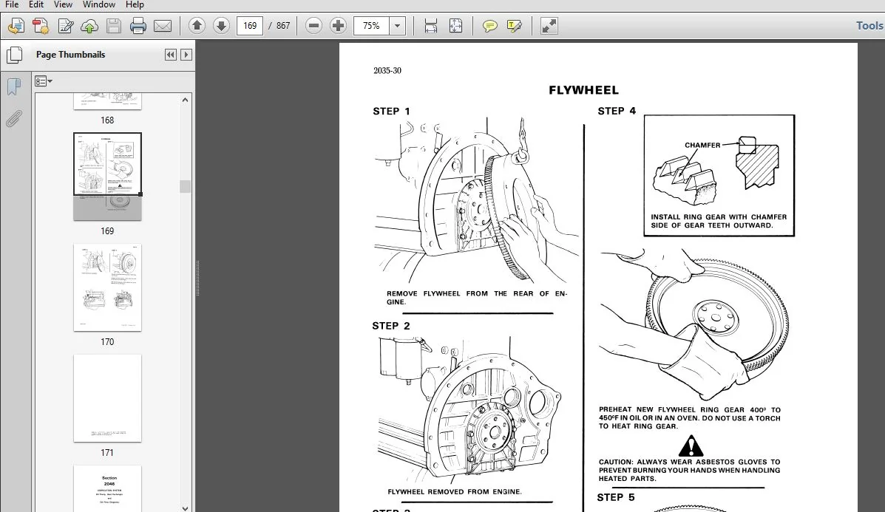Zoom out with the minus button
The height and width of the screenshot is (512, 885).
click(313, 25)
